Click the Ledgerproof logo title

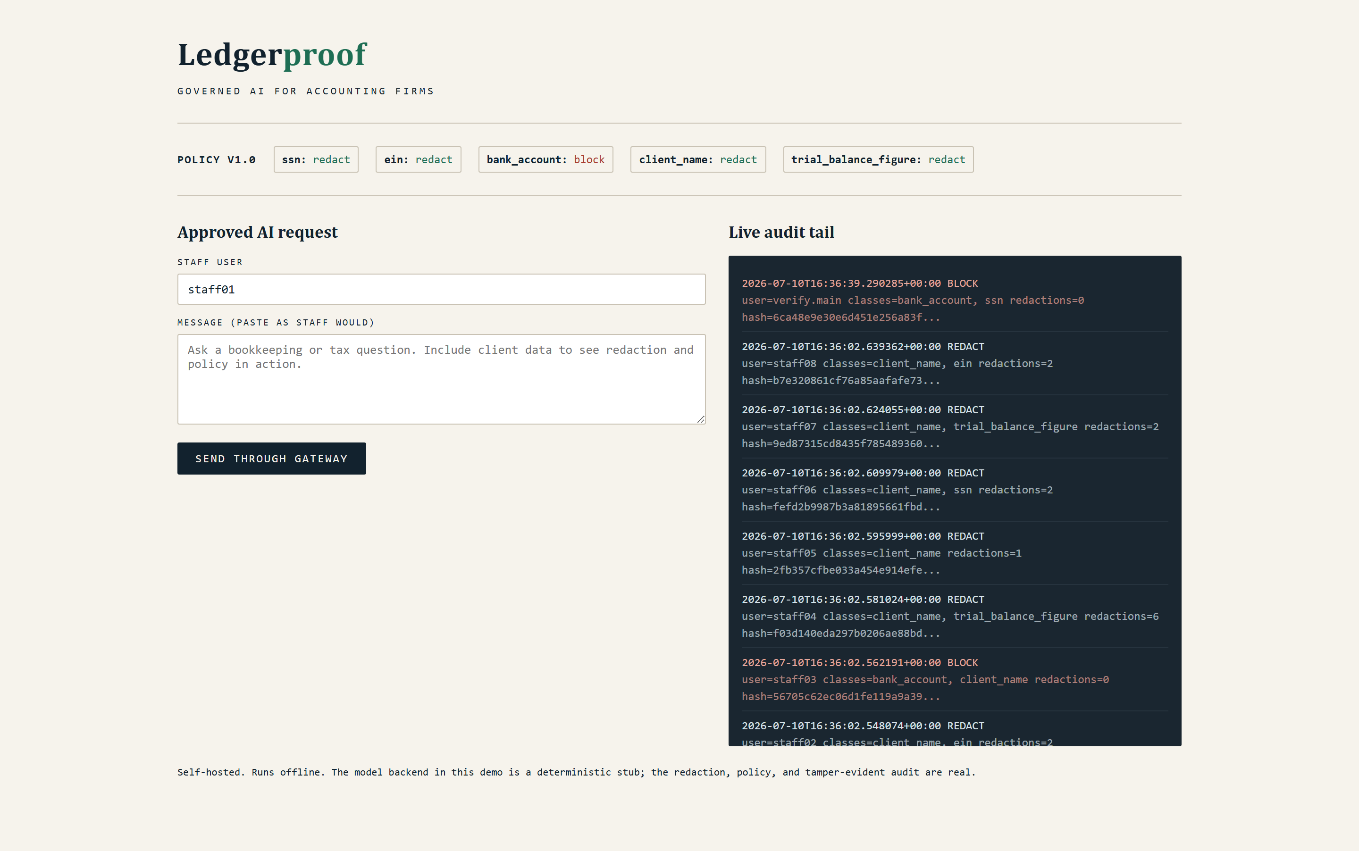pos(272,55)
